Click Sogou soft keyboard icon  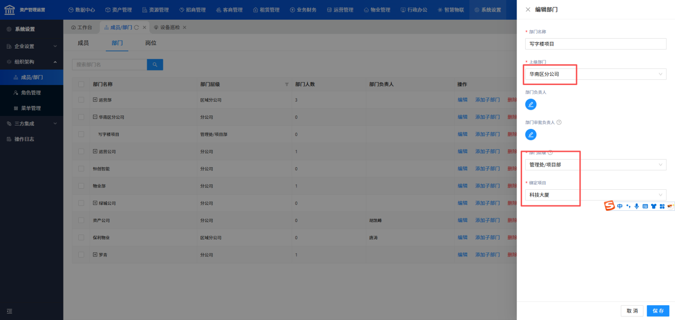coord(645,206)
